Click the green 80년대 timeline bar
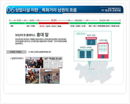The width and height of the screenshot is (130, 104). (32, 23)
